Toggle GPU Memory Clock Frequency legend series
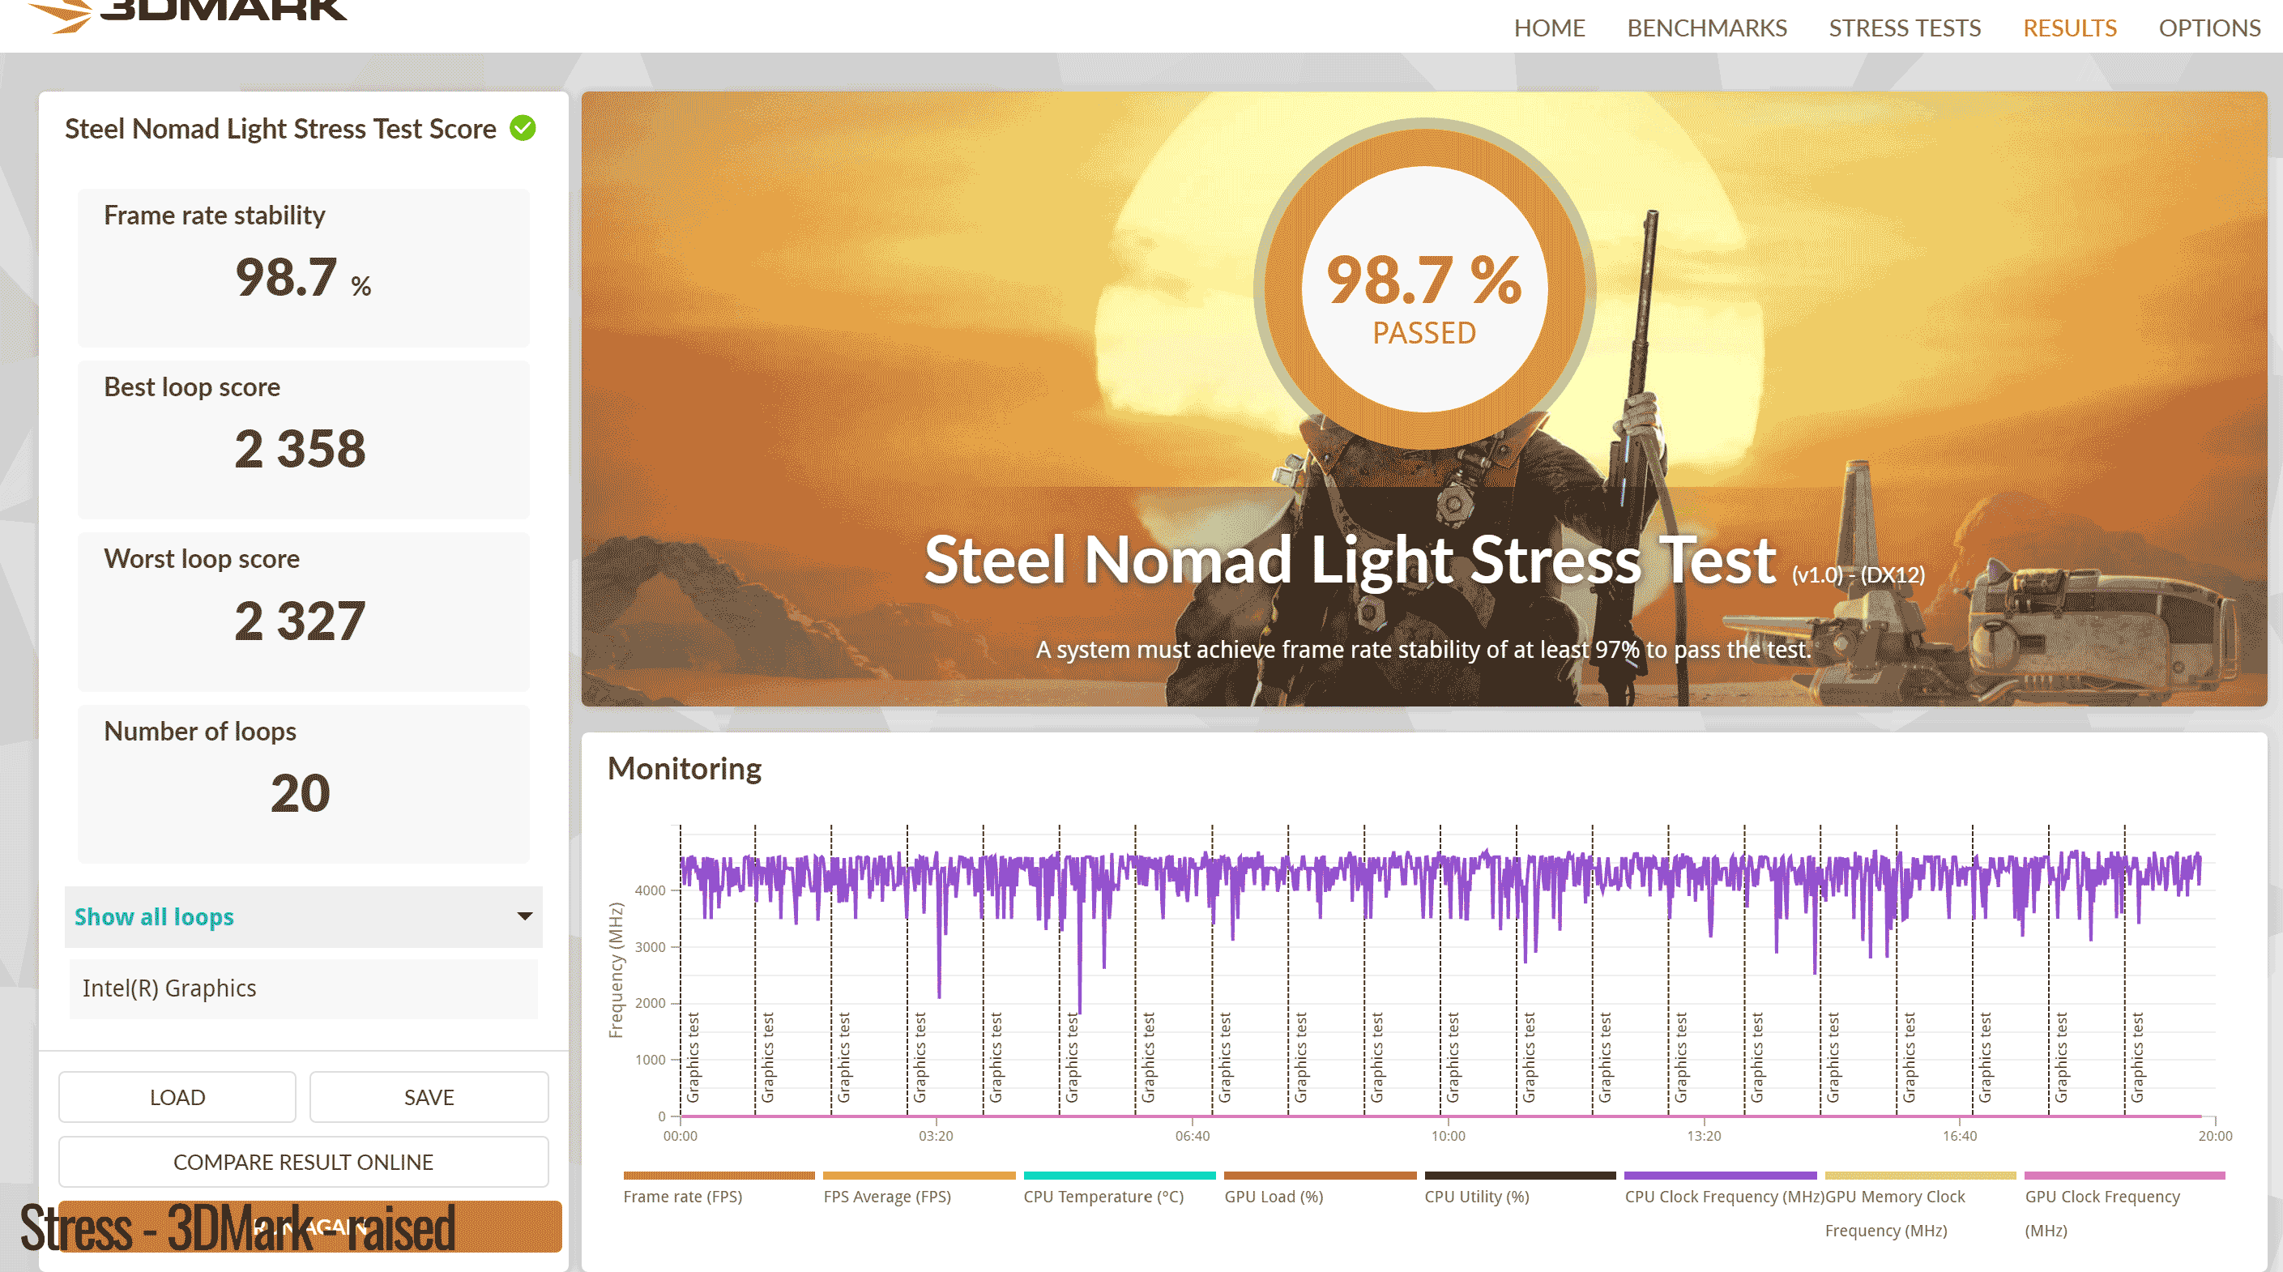This screenshot has height=1272, width=2283. click(1921, 1206)
